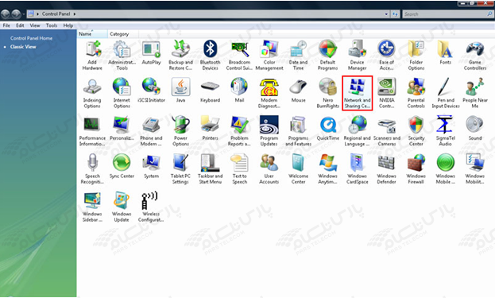Open Color Management
495x298 pixels.
pos(269,56)
